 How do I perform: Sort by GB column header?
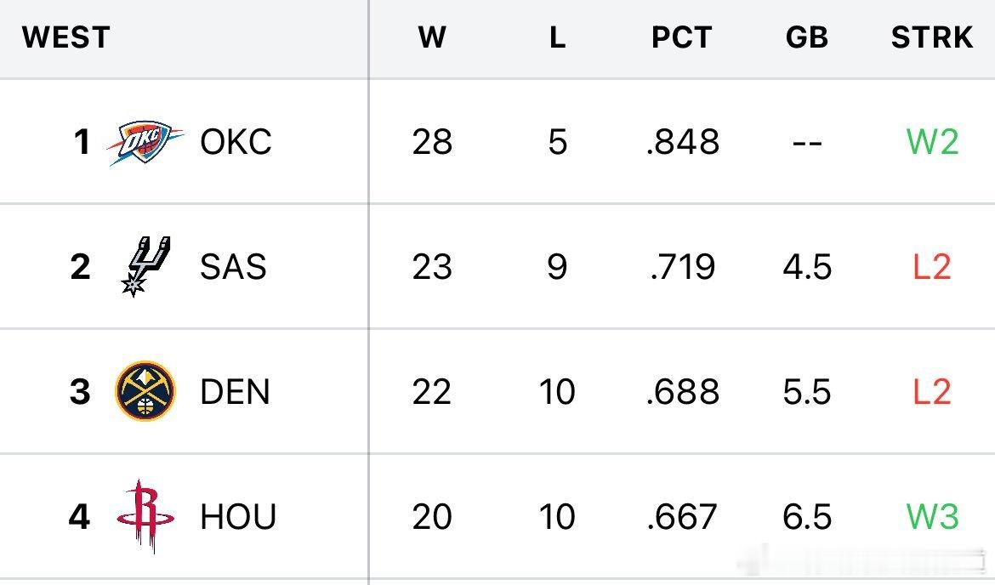(806, 37)
